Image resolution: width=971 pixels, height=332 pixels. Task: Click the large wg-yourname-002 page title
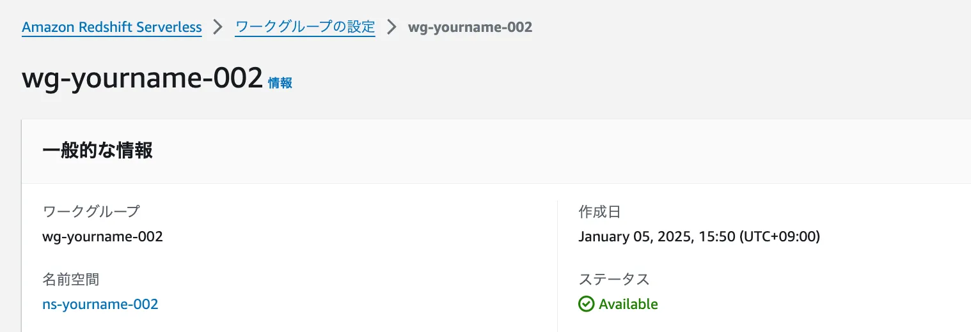click(x=143, y=79)
